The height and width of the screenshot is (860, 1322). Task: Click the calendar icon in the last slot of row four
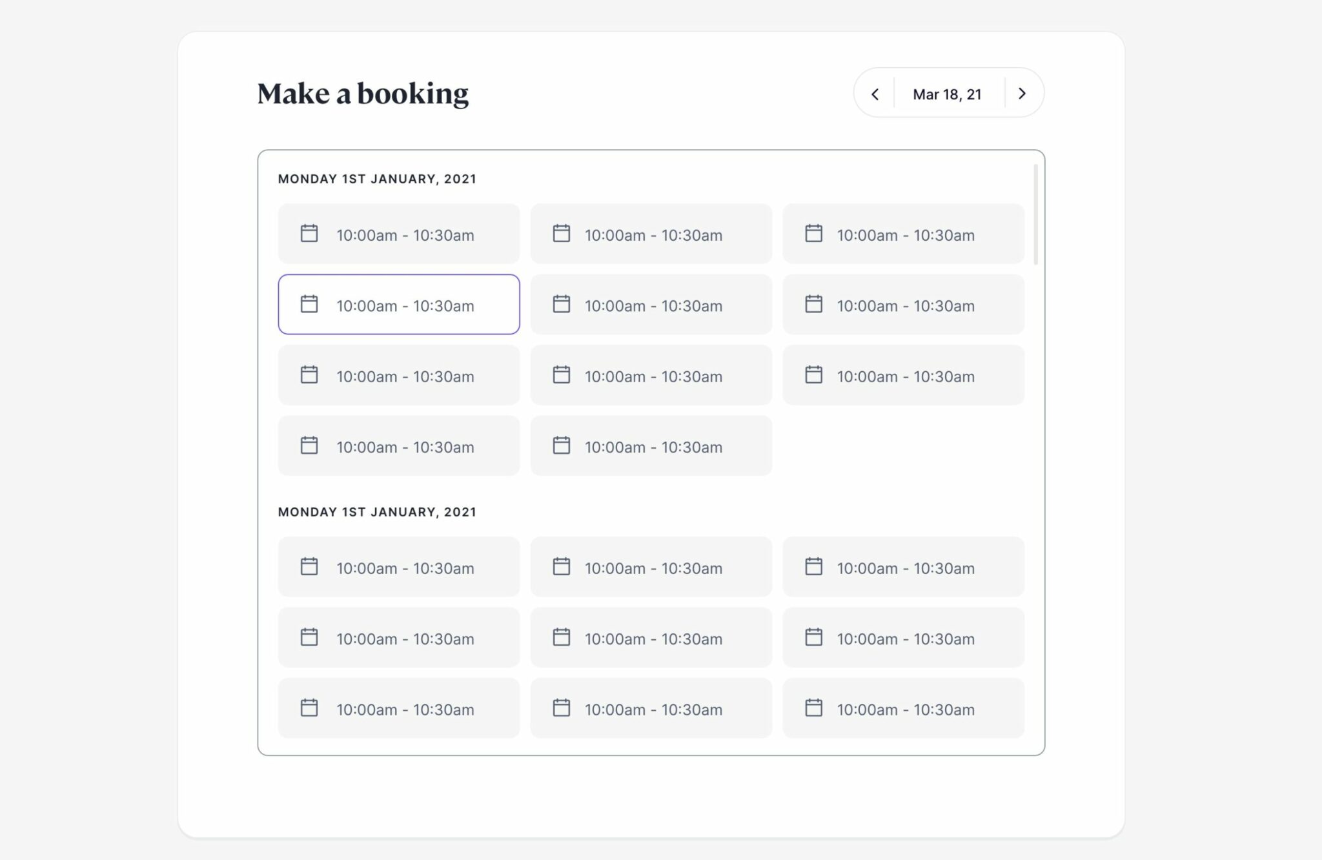(x=561, y=445)
